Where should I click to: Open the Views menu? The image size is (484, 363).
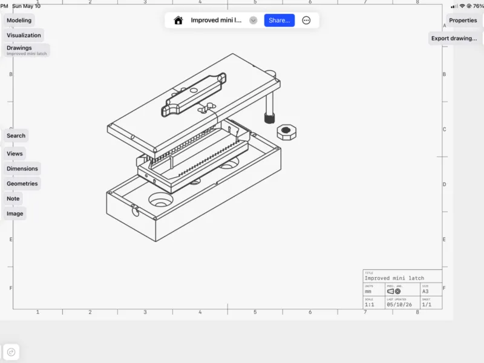[x=15, y=154]
